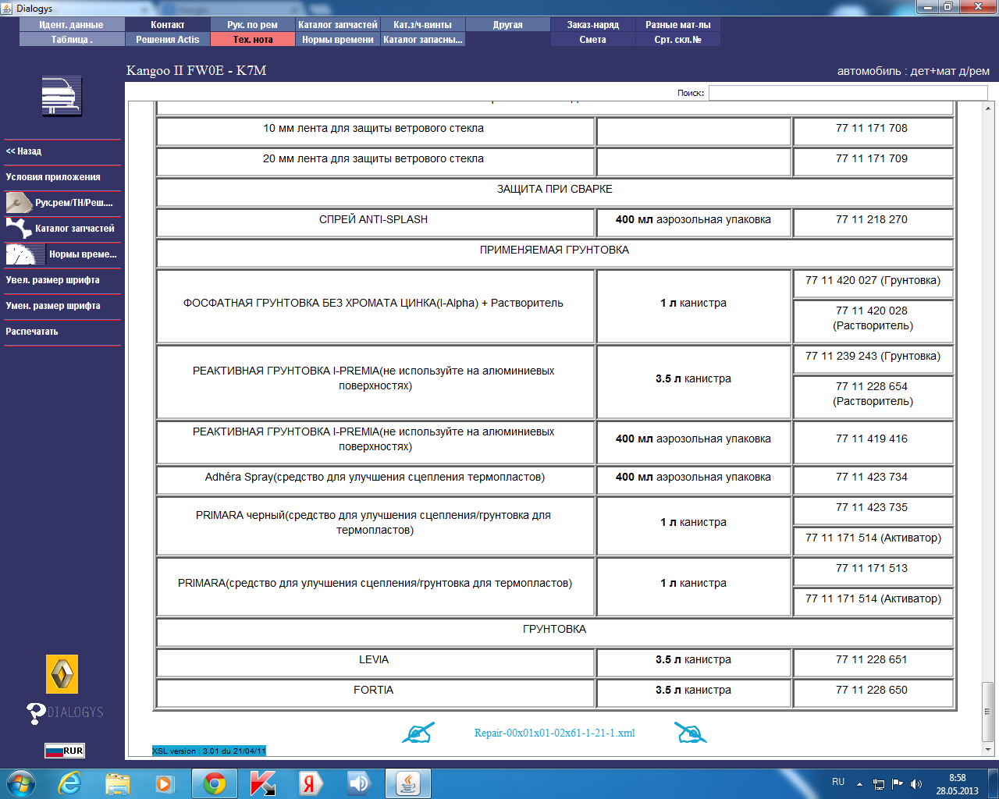Click the pen icon left of Repair link
This screenshot has height=799, width=999.
click(418, 733)
